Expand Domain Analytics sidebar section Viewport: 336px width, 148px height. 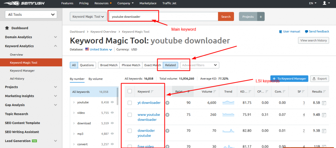tap(55, 37)
